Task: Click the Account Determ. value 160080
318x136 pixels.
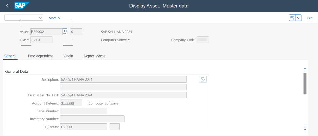Action: [71, 103]
